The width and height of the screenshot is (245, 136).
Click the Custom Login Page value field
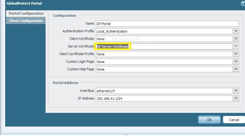(164, 62)
